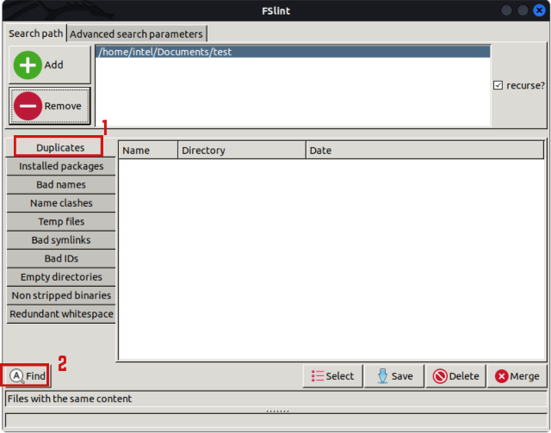Open the Search path tab

coord(35,34)
